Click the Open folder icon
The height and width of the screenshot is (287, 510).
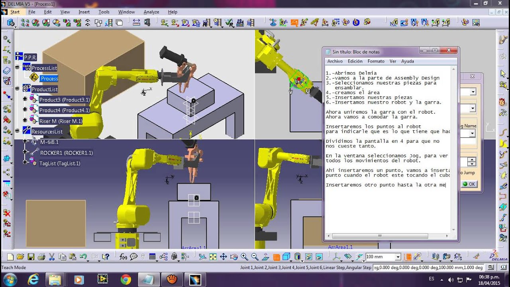pos(20,257)
